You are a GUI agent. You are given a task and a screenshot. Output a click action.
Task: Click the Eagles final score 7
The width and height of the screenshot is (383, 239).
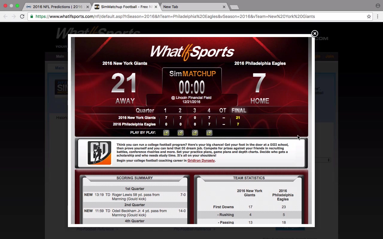(x=238, y=124)
